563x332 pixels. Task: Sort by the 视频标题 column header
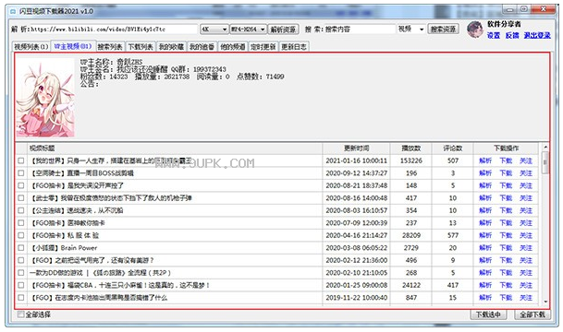tap(175, 148)
